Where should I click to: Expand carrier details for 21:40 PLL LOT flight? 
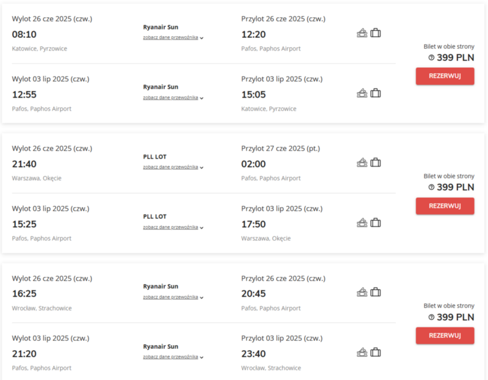click(x=173, y=167)
